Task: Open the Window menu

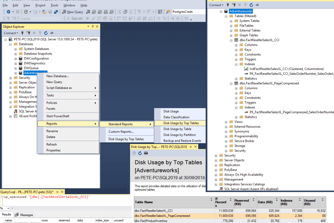Action: [69, 5]
